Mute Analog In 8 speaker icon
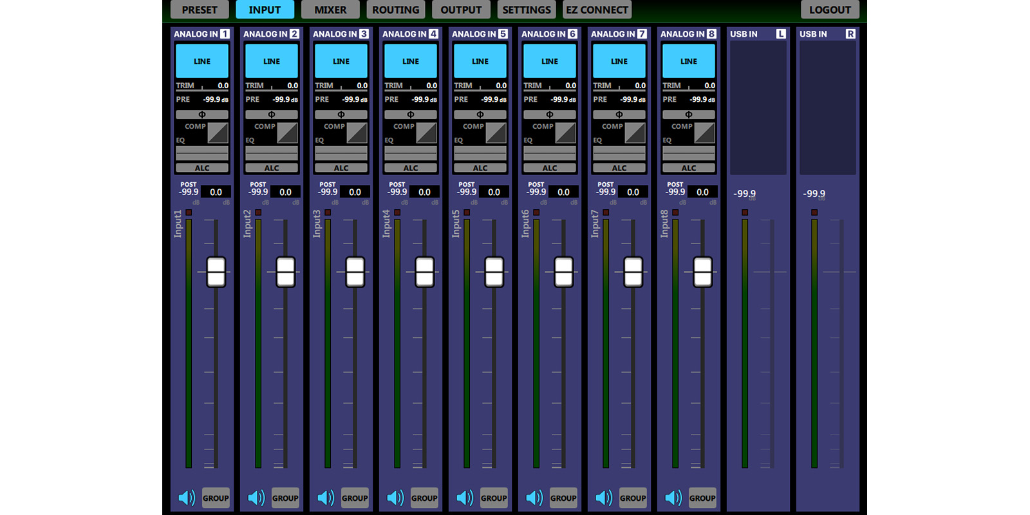Image resolution: width=1030 pixels, height=515 pixels. coord(673,498)
